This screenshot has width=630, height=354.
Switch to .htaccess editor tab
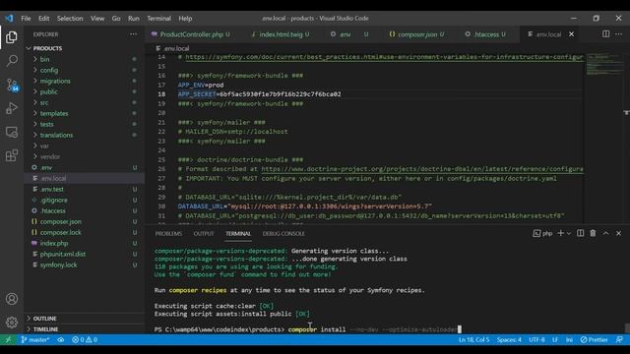[x=486, y=34]
